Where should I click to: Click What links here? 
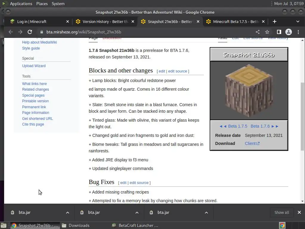click(x=35, y=84)
